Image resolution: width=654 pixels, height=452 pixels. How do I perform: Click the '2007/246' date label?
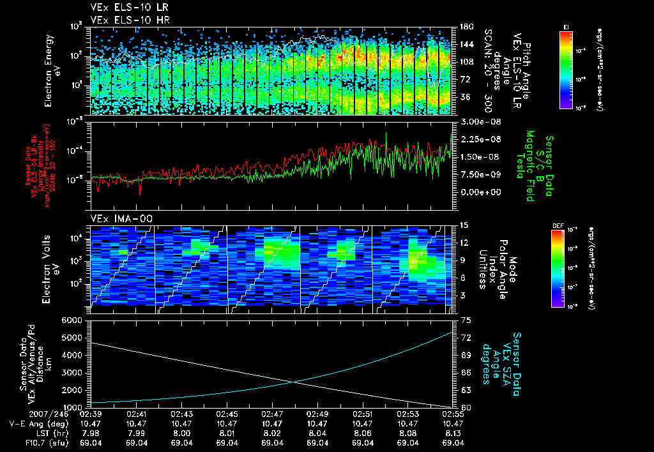click(x=48, y=414)
